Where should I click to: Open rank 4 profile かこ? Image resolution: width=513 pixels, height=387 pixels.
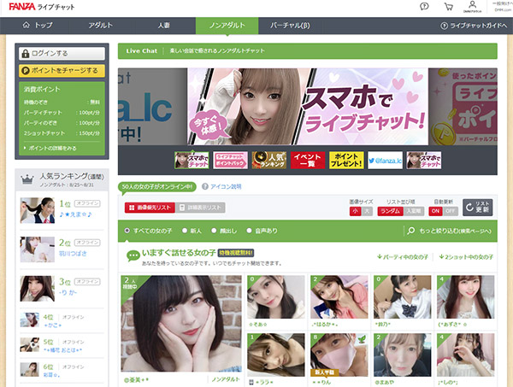(53, 325)
